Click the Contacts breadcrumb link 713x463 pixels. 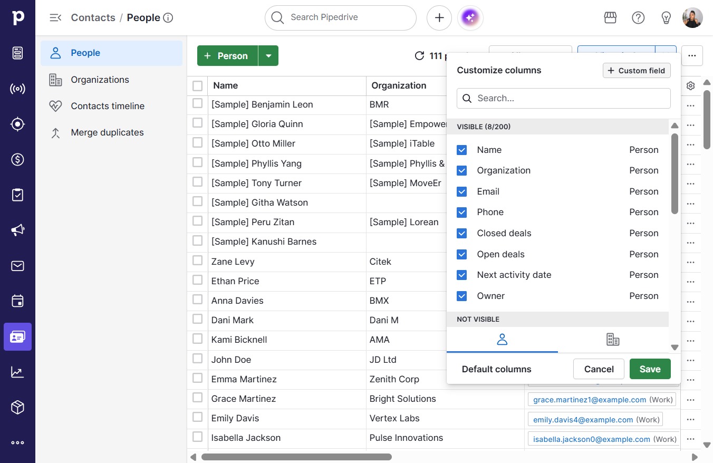93,17
